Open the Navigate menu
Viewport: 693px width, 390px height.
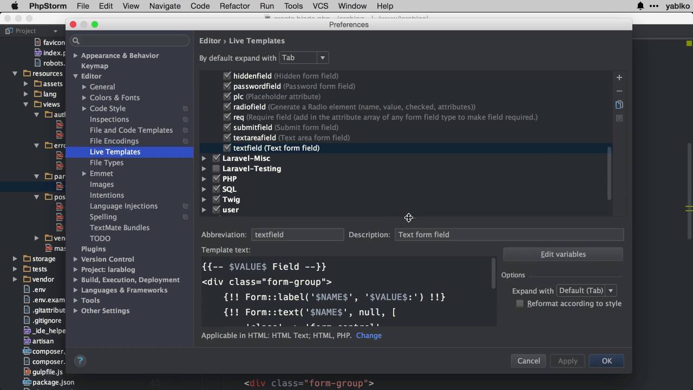[165, 6]
